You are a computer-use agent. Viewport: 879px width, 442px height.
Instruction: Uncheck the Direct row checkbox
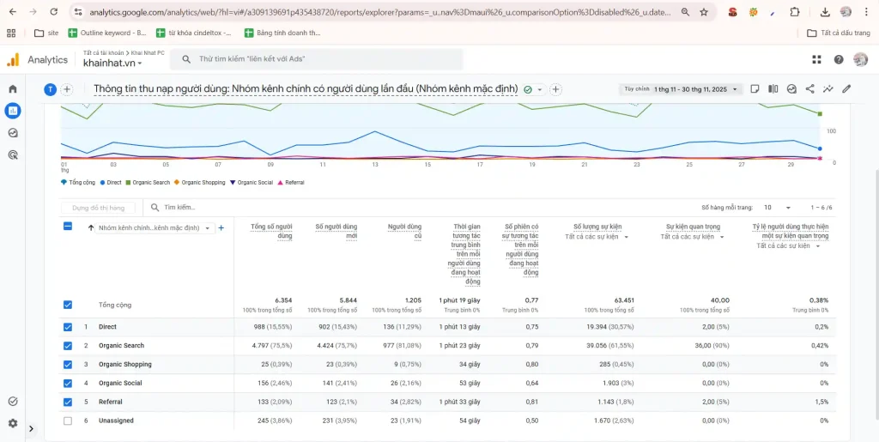pyautogui.click(x=68, y=327)
